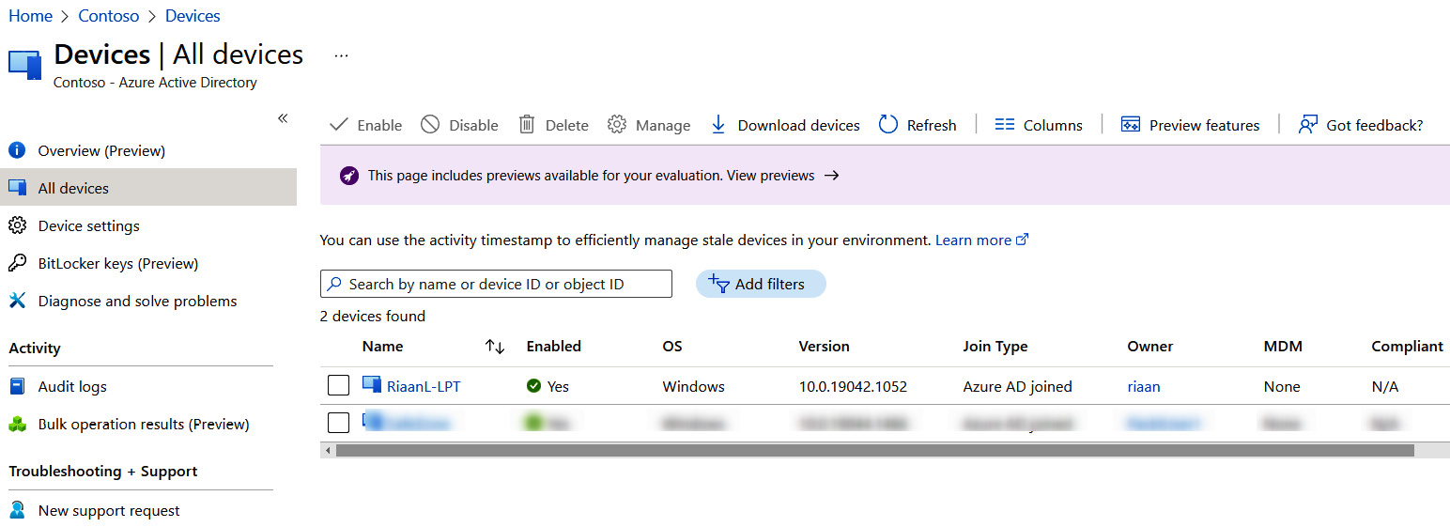Open the ellipsis menu beside All devices title
1450x527 pixels.
pos(341,55)
